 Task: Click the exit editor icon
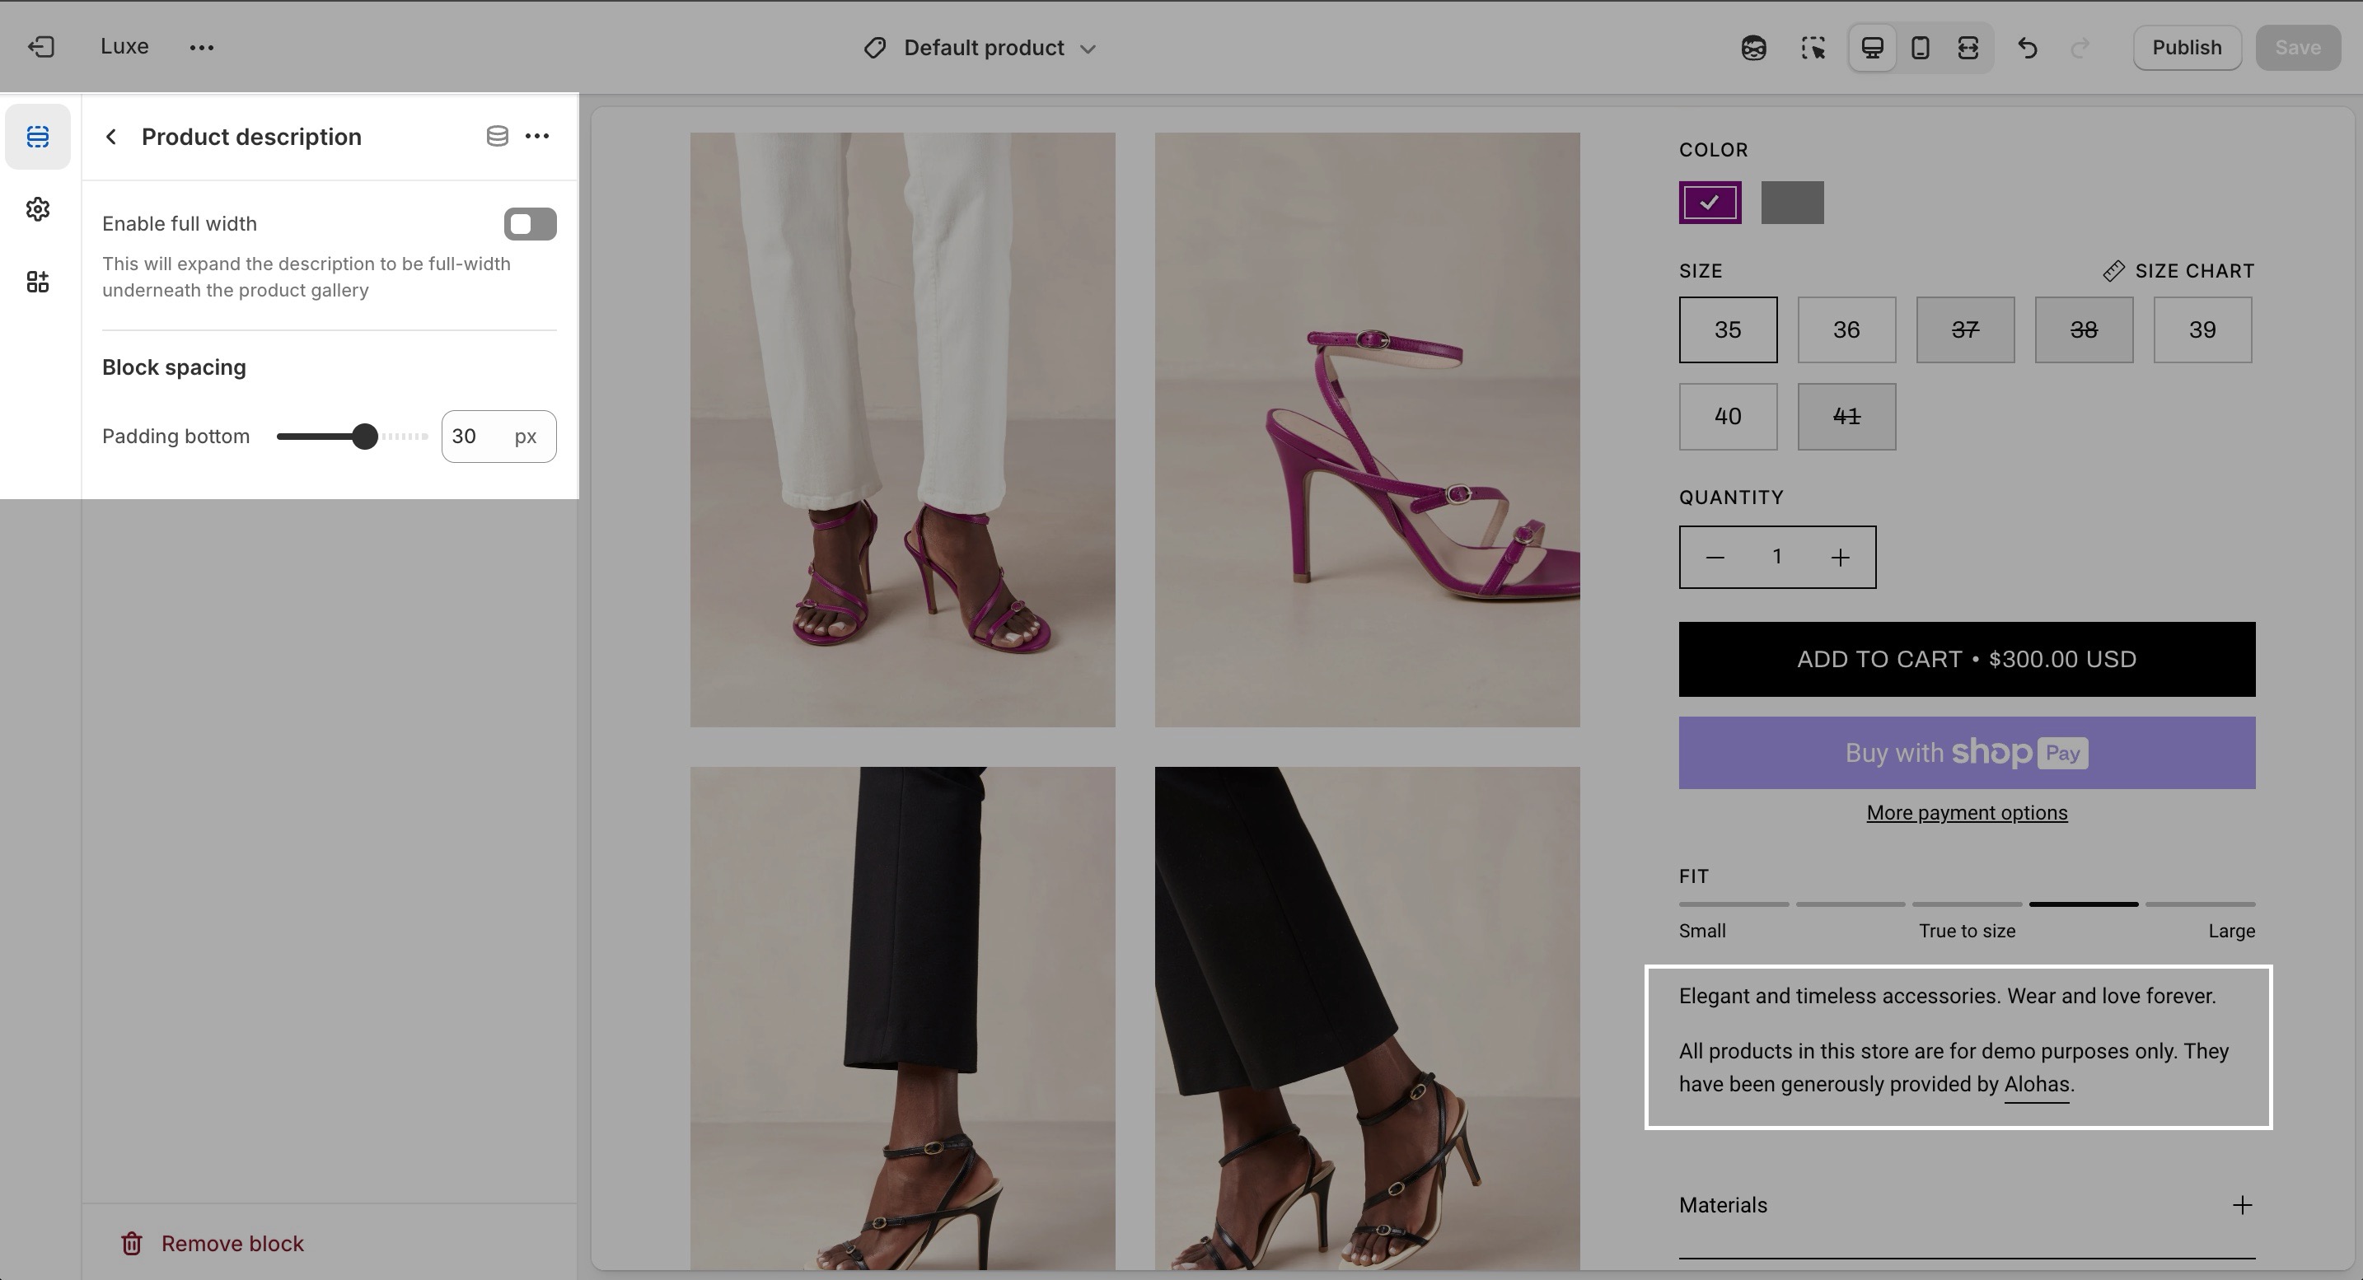[x=41, y=47]
